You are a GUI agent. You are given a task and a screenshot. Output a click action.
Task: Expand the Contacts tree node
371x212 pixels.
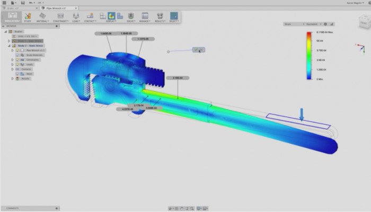[x=13, y=69]
